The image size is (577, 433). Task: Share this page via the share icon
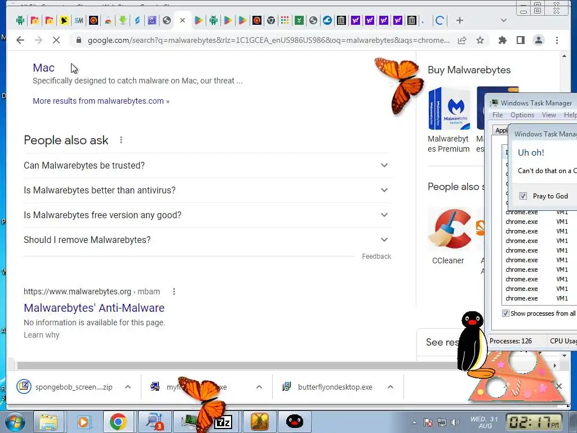pyautogui.click(x=462, y=40)
